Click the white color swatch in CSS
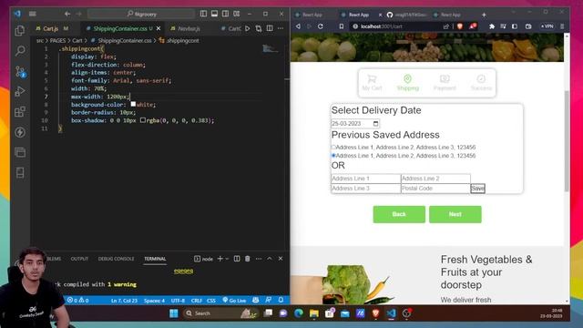This screenshot has height=328, width=583. (133, 104)
